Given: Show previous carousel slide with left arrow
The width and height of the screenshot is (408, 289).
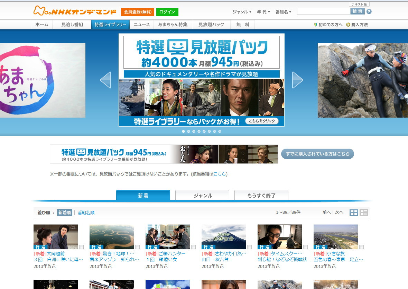Looking at the screenshot, I should pos(105,80).
